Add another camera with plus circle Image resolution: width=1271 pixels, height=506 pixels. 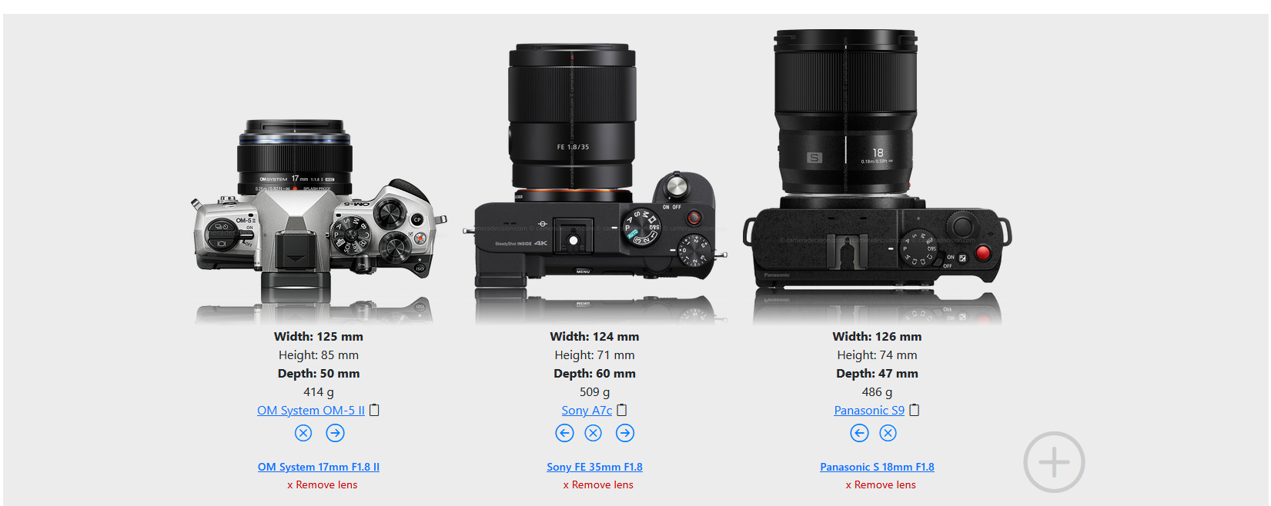[x=1054, y=462]
